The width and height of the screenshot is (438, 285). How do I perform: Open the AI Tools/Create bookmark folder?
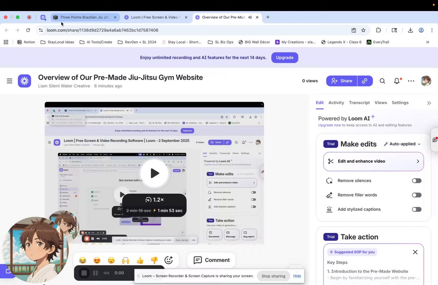[x=96, y=42]
